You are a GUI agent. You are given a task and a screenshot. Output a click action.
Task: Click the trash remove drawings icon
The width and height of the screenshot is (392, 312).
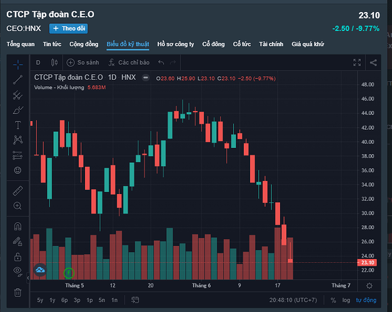(18, 291)
